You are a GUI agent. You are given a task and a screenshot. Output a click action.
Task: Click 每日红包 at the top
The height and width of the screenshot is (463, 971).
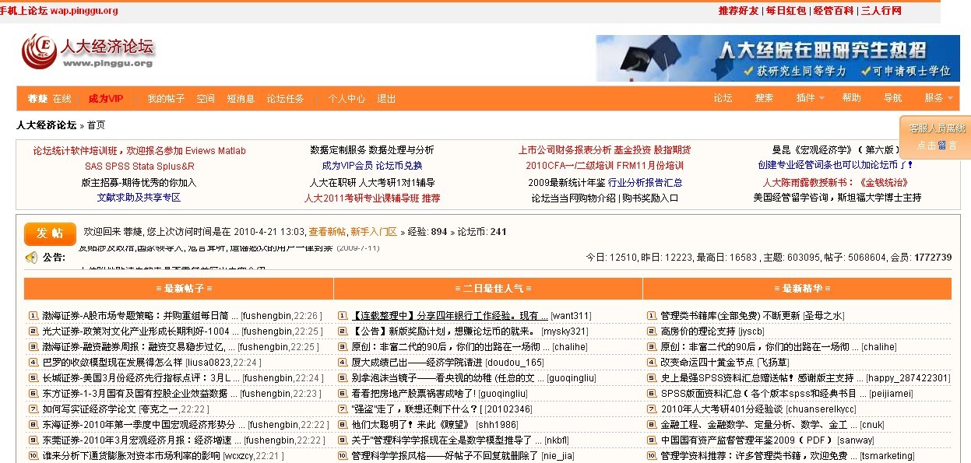click(x=786, y=11)
